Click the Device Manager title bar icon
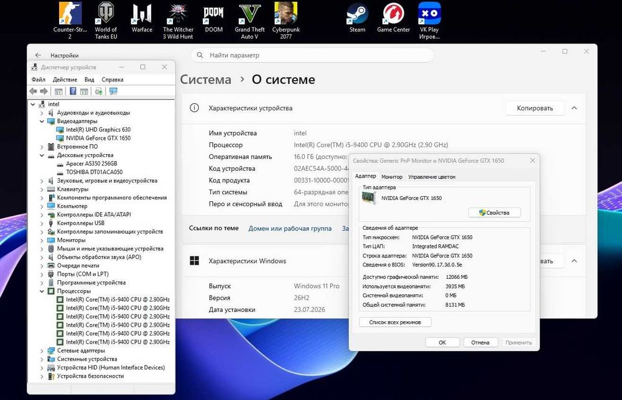Viewport: 622px width, 400px height. point(34,67)
